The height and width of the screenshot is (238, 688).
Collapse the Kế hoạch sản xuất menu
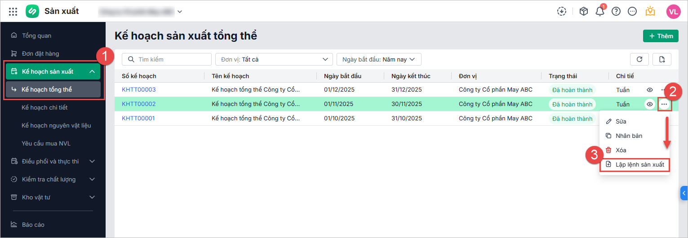point(92,71)
